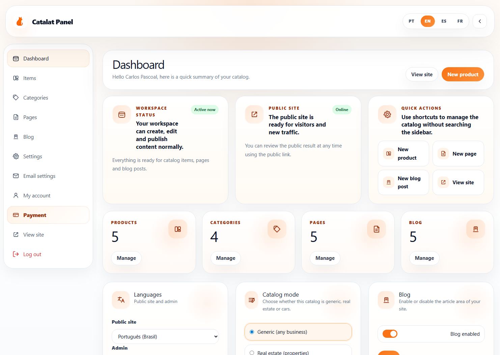Open Items in the sidebar
The image size is (500, 355).
click(x=48, y=78)
